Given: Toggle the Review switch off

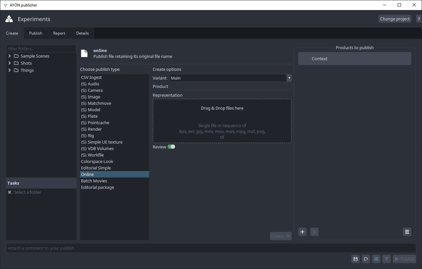Looking at the screenshot, I should click(171, 147).
